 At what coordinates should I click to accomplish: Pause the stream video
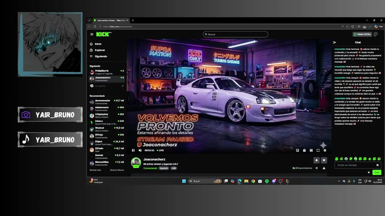pyautogui.click(x=133, y=150)
